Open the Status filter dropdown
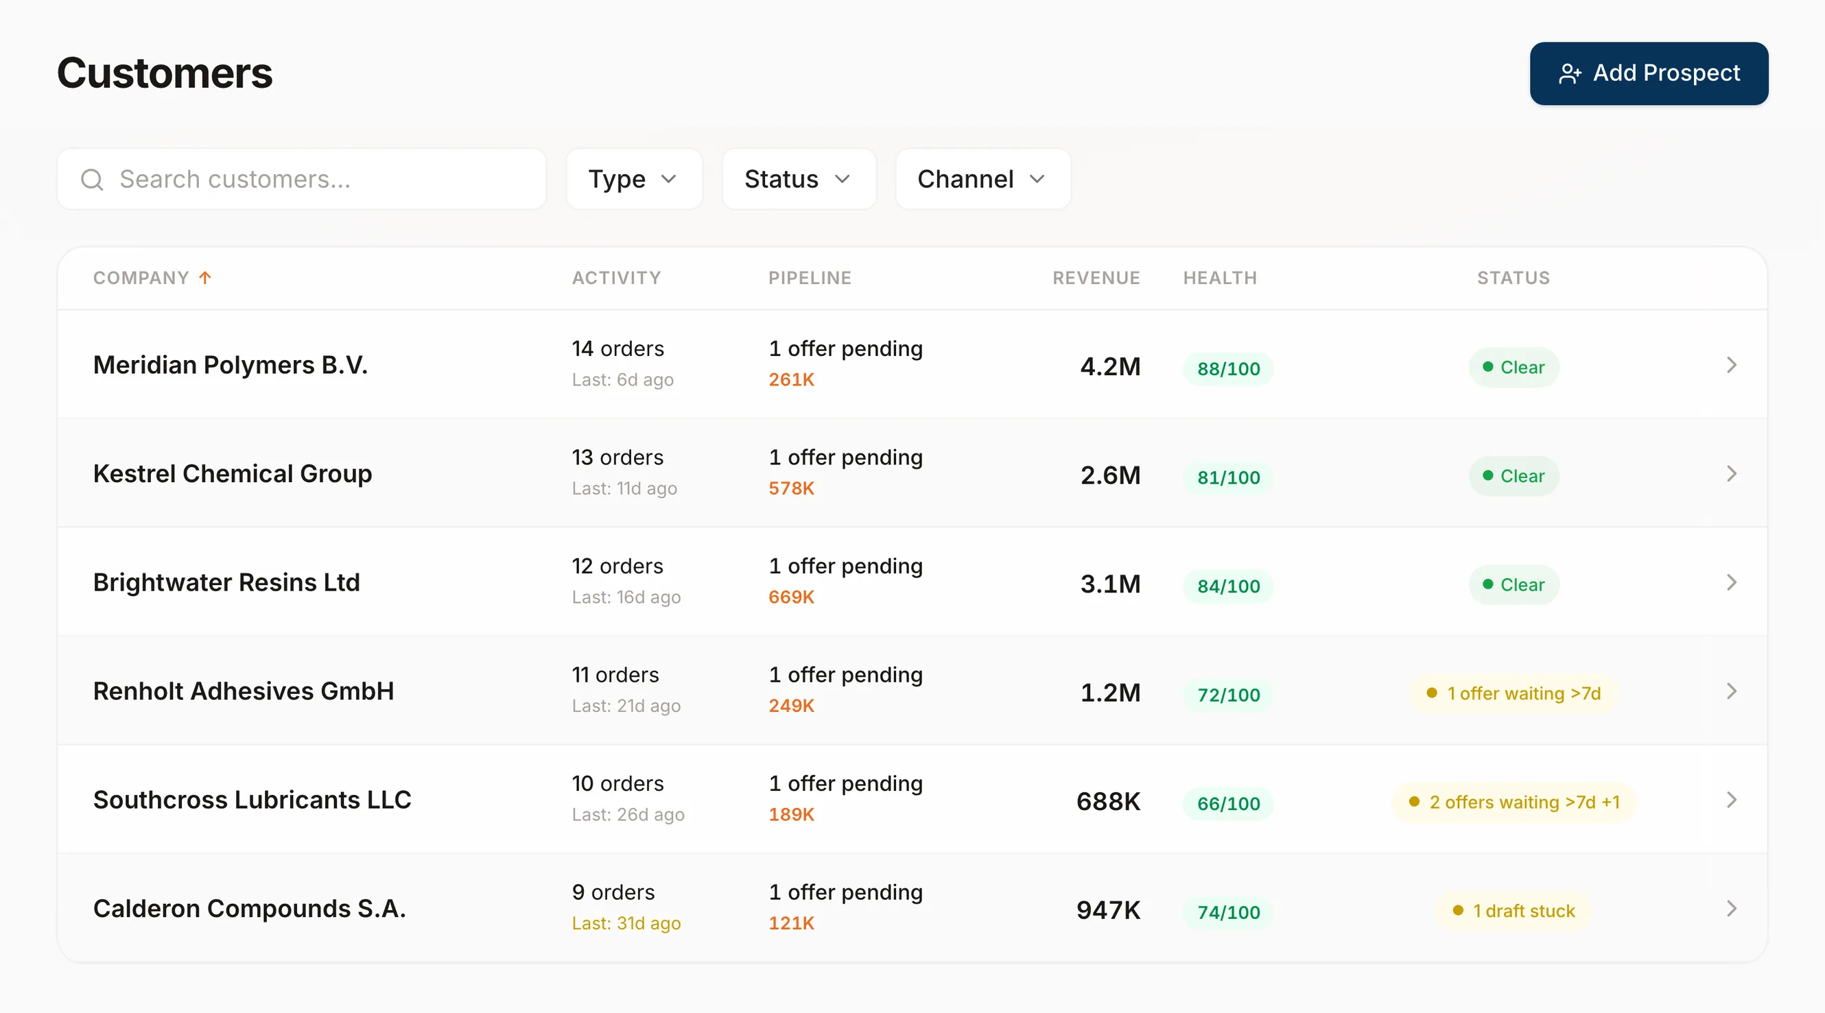1825x1013 pixels. coord(799,179)
